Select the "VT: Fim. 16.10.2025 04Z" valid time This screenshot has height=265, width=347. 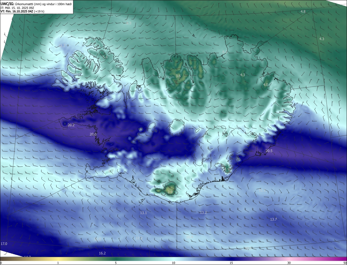pyautogui.click(x=17, y=11)
